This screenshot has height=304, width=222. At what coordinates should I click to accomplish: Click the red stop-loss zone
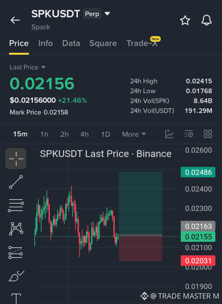[x=140, y=248]
